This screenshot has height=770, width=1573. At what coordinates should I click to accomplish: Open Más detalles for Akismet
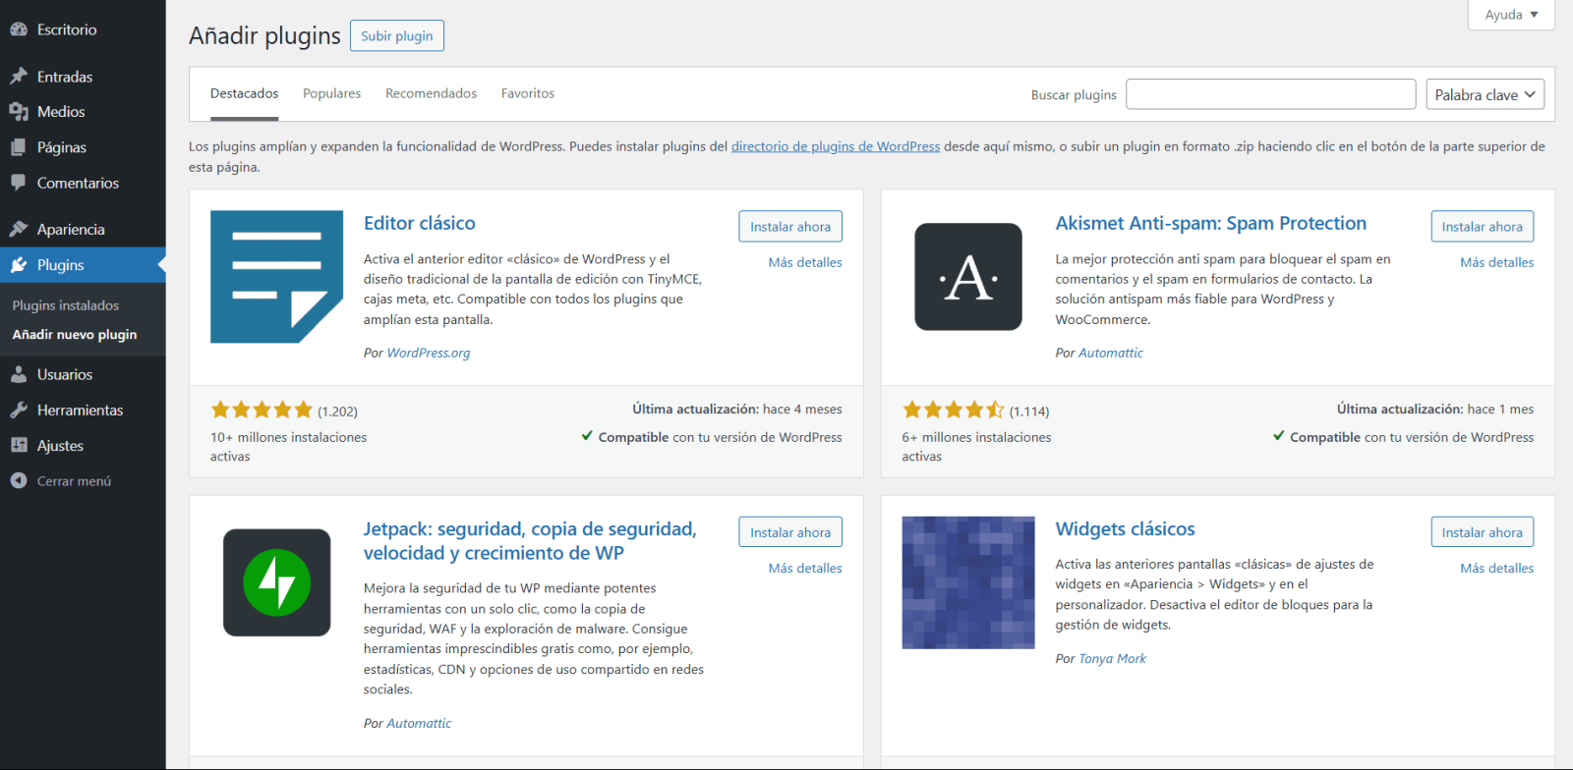(1496, 262)
